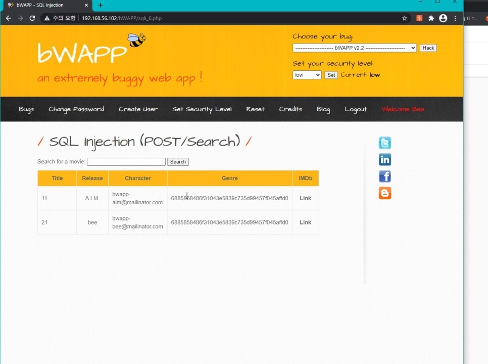Open a new browser tab
Viewport: 488px width, 364px height.
click(100, 5)
